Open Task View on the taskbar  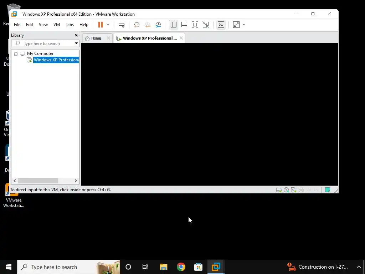(x=145, y=267)
